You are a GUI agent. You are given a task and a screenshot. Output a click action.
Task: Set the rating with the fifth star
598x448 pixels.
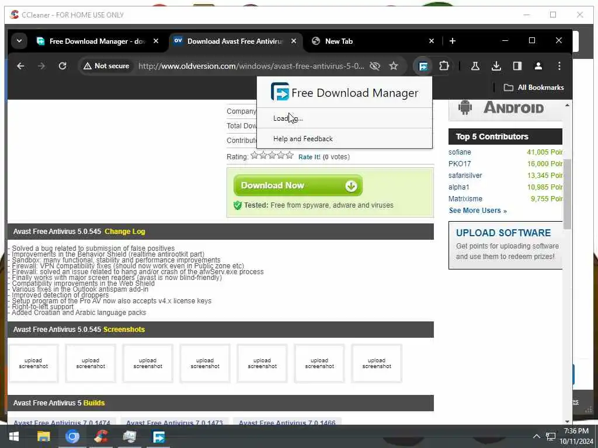[x=290, y=155]
